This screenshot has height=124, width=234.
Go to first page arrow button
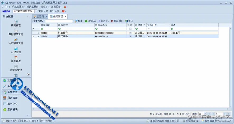(x=209, y=114)
